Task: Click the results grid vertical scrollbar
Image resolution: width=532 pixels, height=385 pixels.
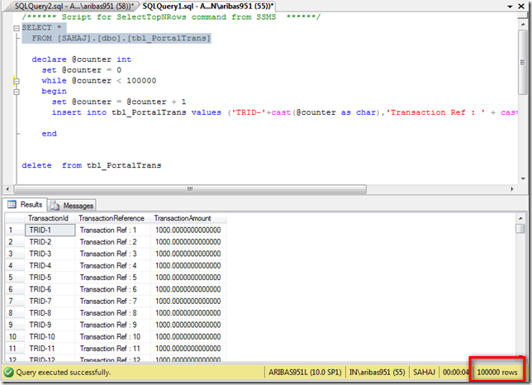Action: pyautogui.click(x=520, y=289)
